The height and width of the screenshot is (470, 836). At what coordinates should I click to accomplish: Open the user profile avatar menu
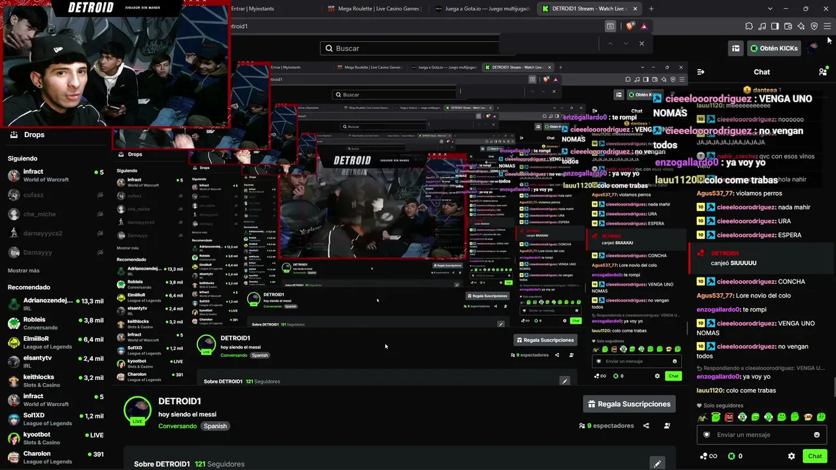click(x=813, y=48)
